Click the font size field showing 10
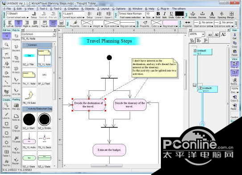This screenshot has width=242, height=175. click(x=150, y=13)
